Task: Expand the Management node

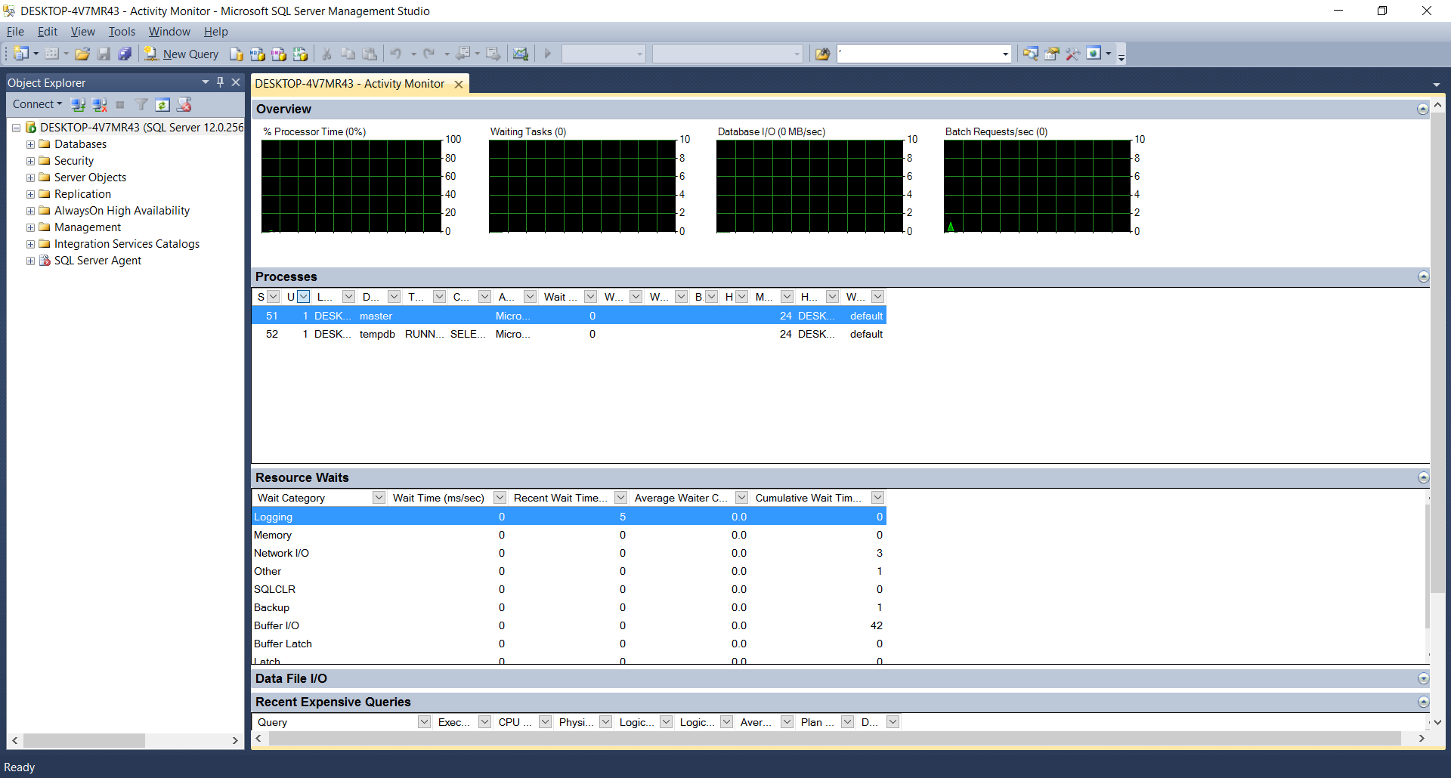Action: [x=30, y=227]
